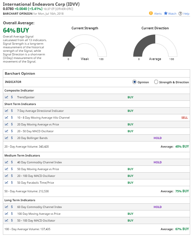Click the Short Term Indicators heading
Screen dimensions: 193x238
(20, 104)
